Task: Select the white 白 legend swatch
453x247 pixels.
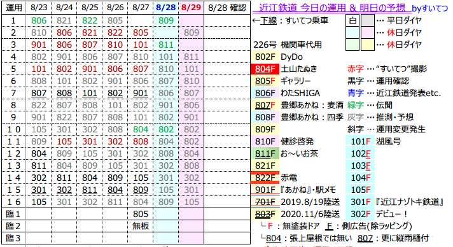Action: 352,20
